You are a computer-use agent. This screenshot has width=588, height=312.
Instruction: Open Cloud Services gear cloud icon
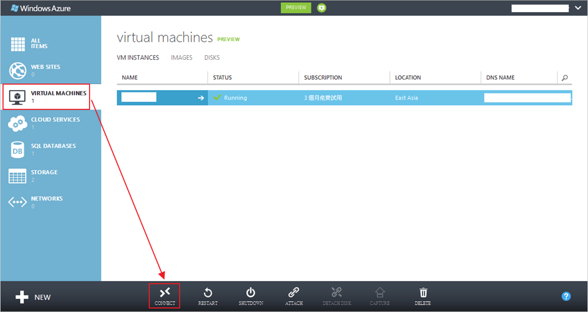(18, 123)
